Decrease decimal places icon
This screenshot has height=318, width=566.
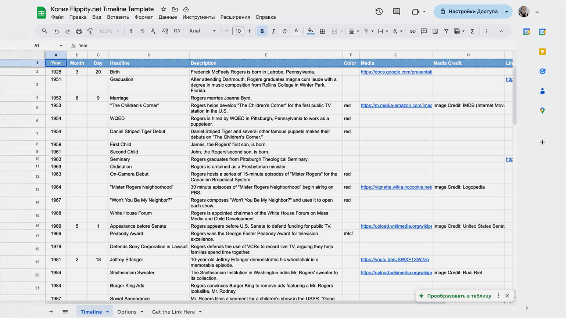click(153, 31)
